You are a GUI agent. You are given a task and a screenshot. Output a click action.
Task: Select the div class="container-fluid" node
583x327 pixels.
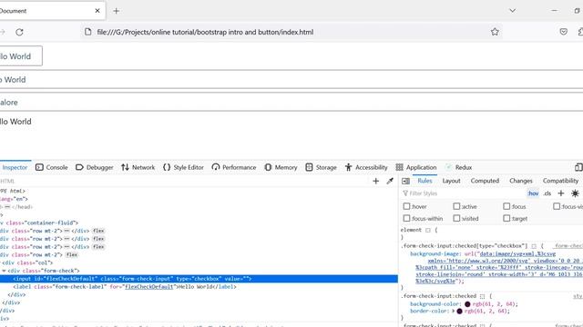click(x=39, y=223)
